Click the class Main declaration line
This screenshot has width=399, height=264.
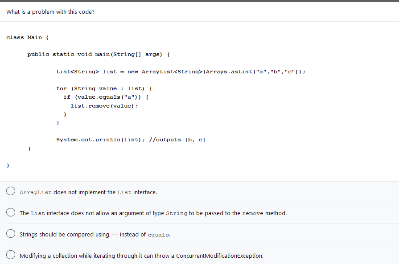point(27,37)
